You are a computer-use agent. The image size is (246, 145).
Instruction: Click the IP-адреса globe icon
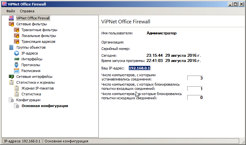(17, 53)
